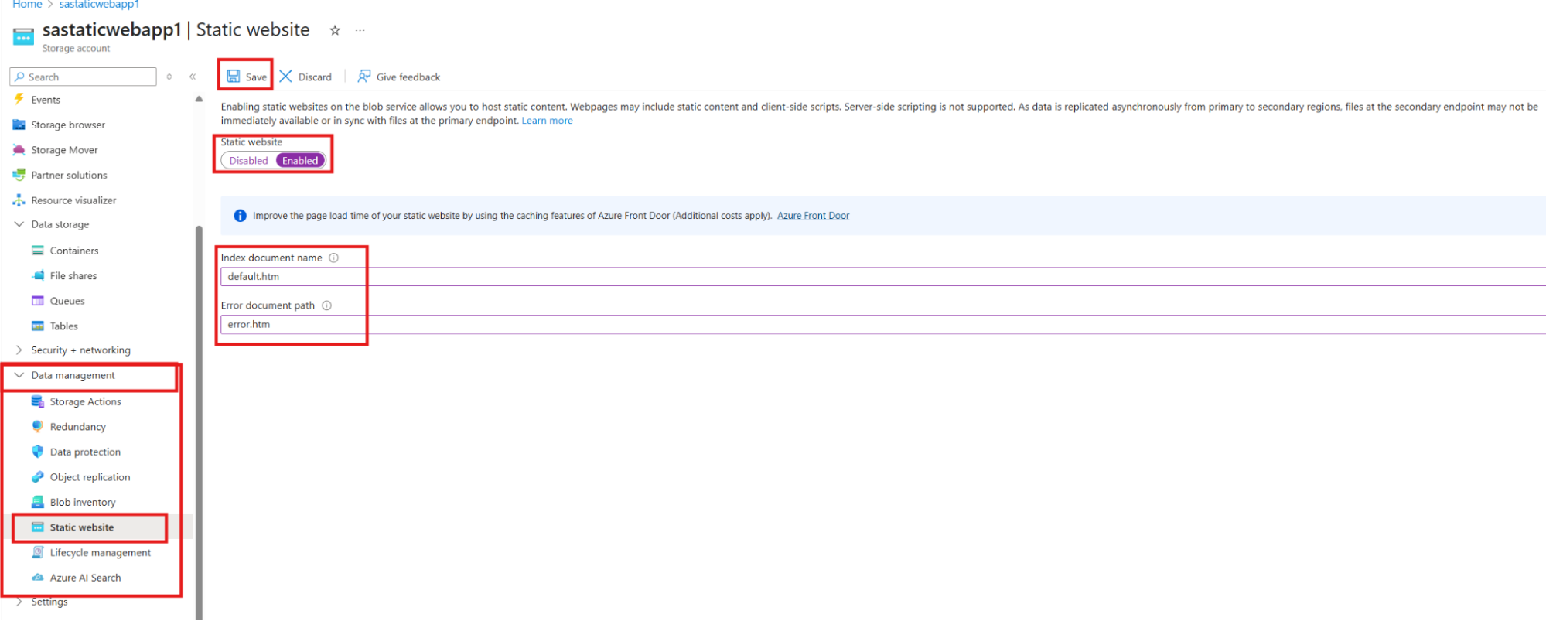Expand the Settings section
1546x621 pixels.
19,602
